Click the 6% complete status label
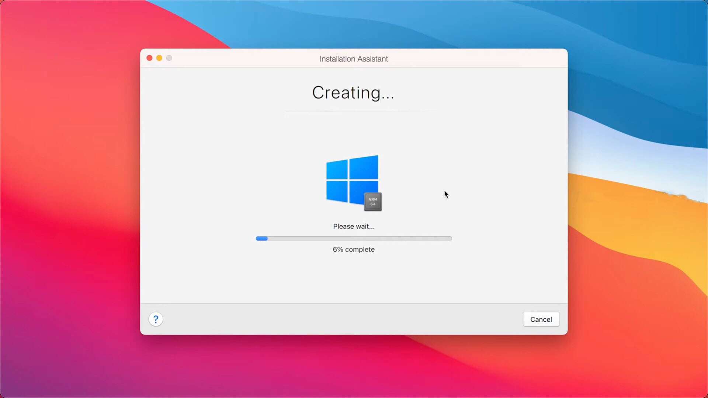 point(353,249)
